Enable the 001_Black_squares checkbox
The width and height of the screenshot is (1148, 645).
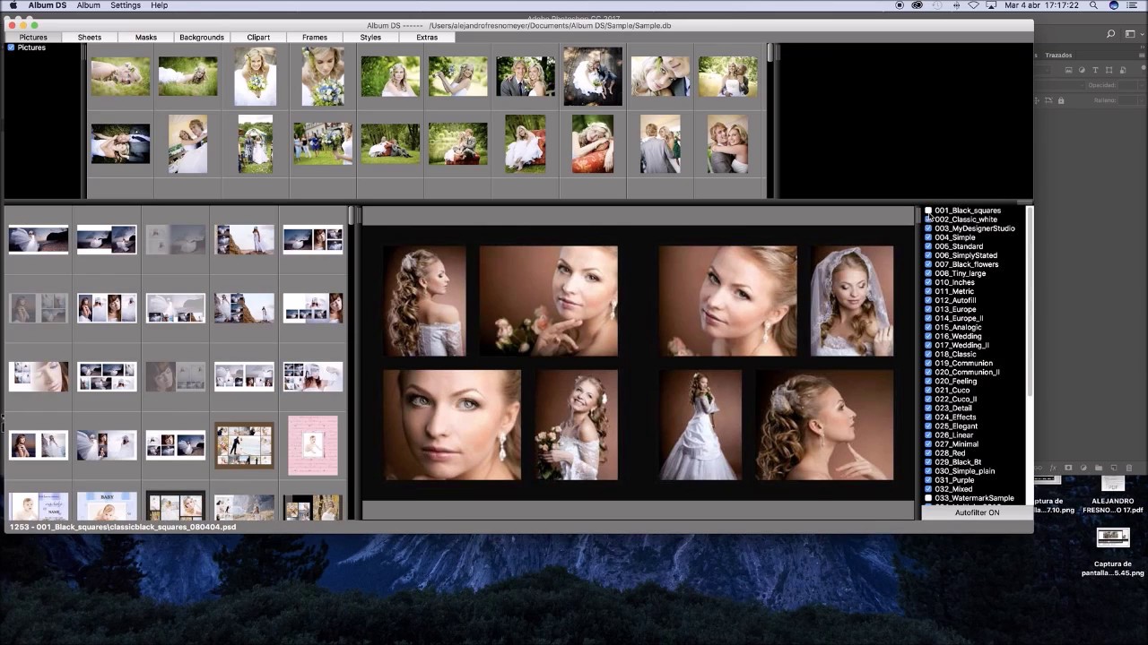928,211
